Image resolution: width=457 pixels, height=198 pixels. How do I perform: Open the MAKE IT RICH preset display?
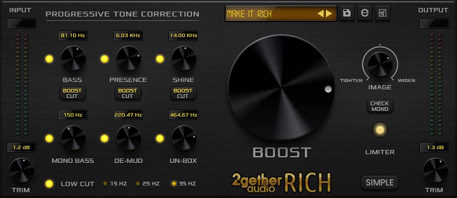click(281, 14)
